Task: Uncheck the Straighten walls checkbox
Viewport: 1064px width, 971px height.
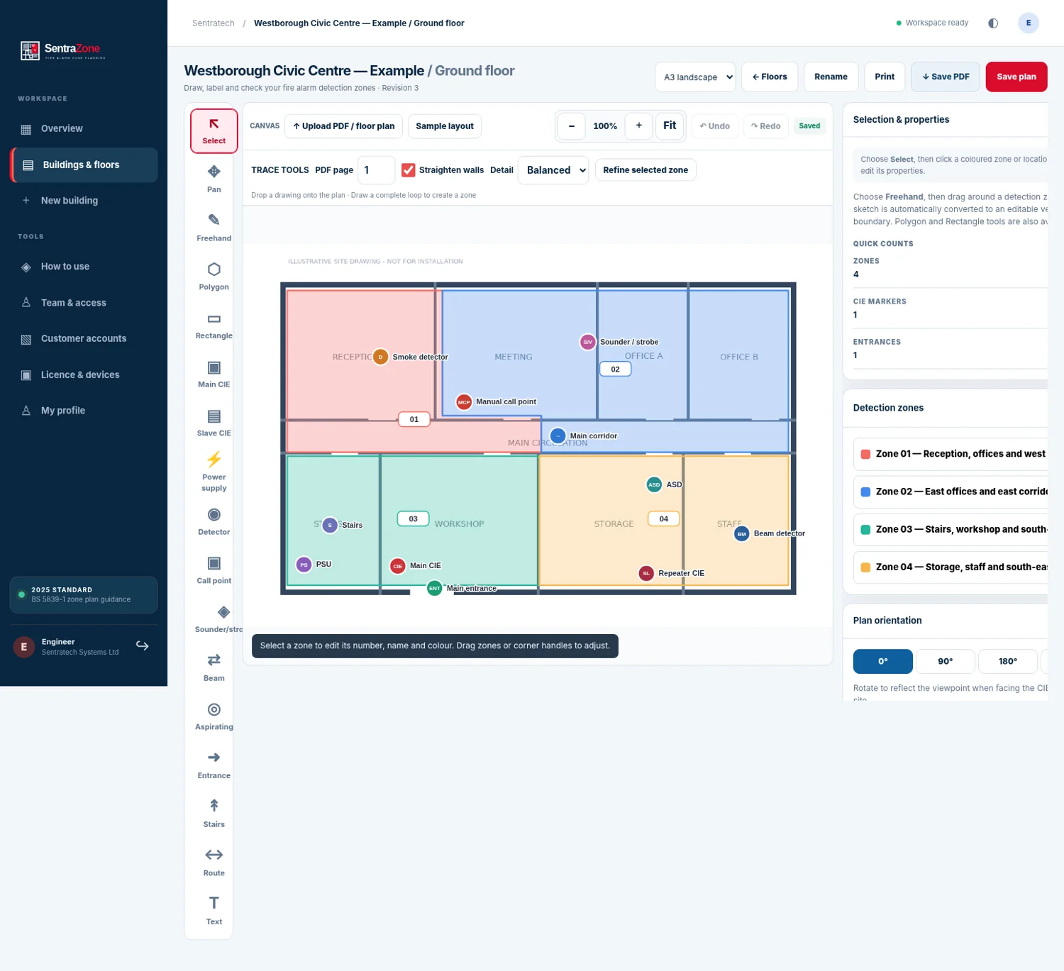Action: pyautogui.click(x=408, y=170)
